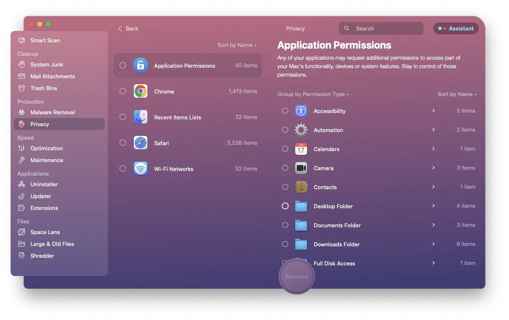Click the Back navigation button
509x320 pixels.
(x=128, y=28)
